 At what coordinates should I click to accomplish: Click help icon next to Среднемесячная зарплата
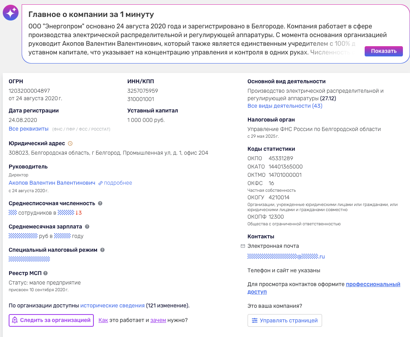87,227
